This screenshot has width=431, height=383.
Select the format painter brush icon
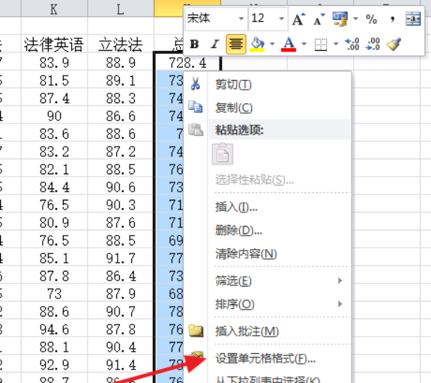tap(394, 44)
